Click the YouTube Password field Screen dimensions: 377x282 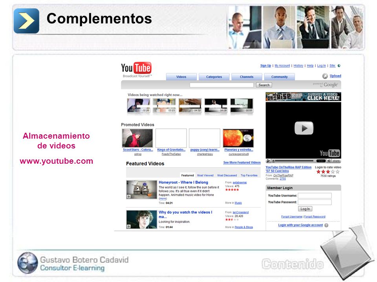pos(315,202)
